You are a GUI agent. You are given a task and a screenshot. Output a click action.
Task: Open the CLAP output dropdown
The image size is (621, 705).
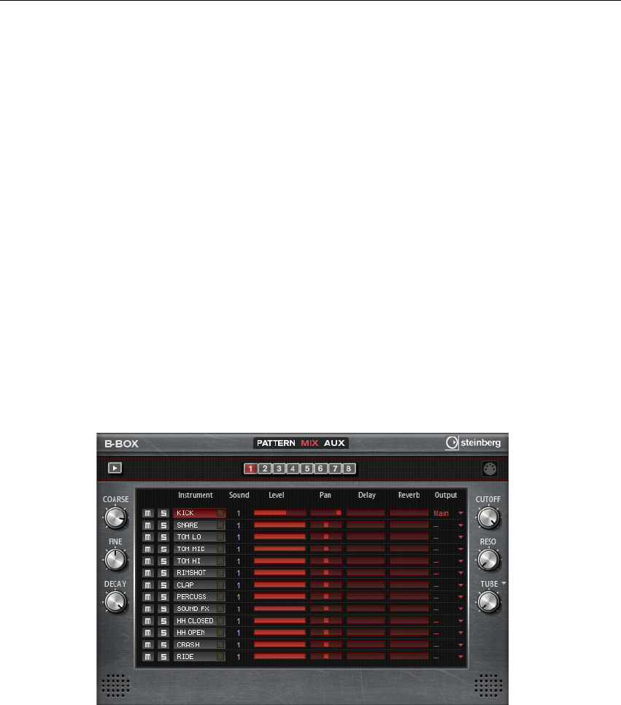[x=460, y=585]
